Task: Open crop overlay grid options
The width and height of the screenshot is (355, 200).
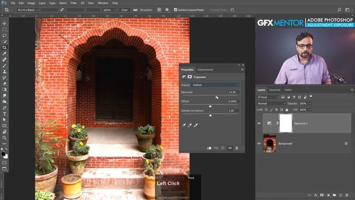Action: click(159, 10)
